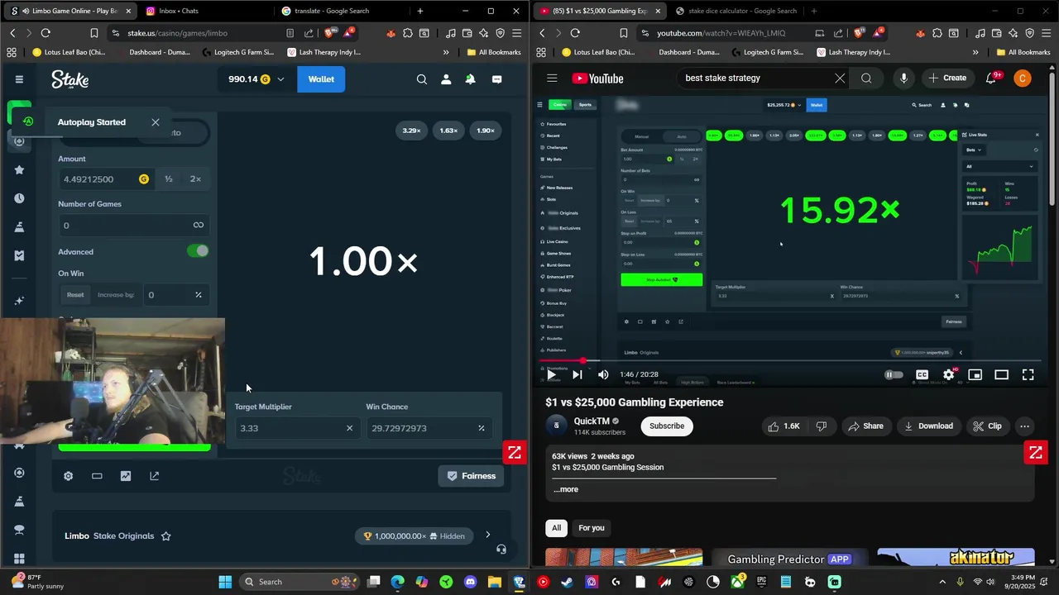The width and height of the screenshot is (1059, 595).
Task: Play the paused YouTube video
Action: (551, 375)
